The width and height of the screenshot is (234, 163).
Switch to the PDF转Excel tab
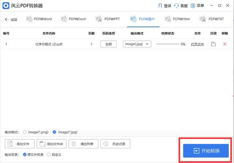[73, 19]
